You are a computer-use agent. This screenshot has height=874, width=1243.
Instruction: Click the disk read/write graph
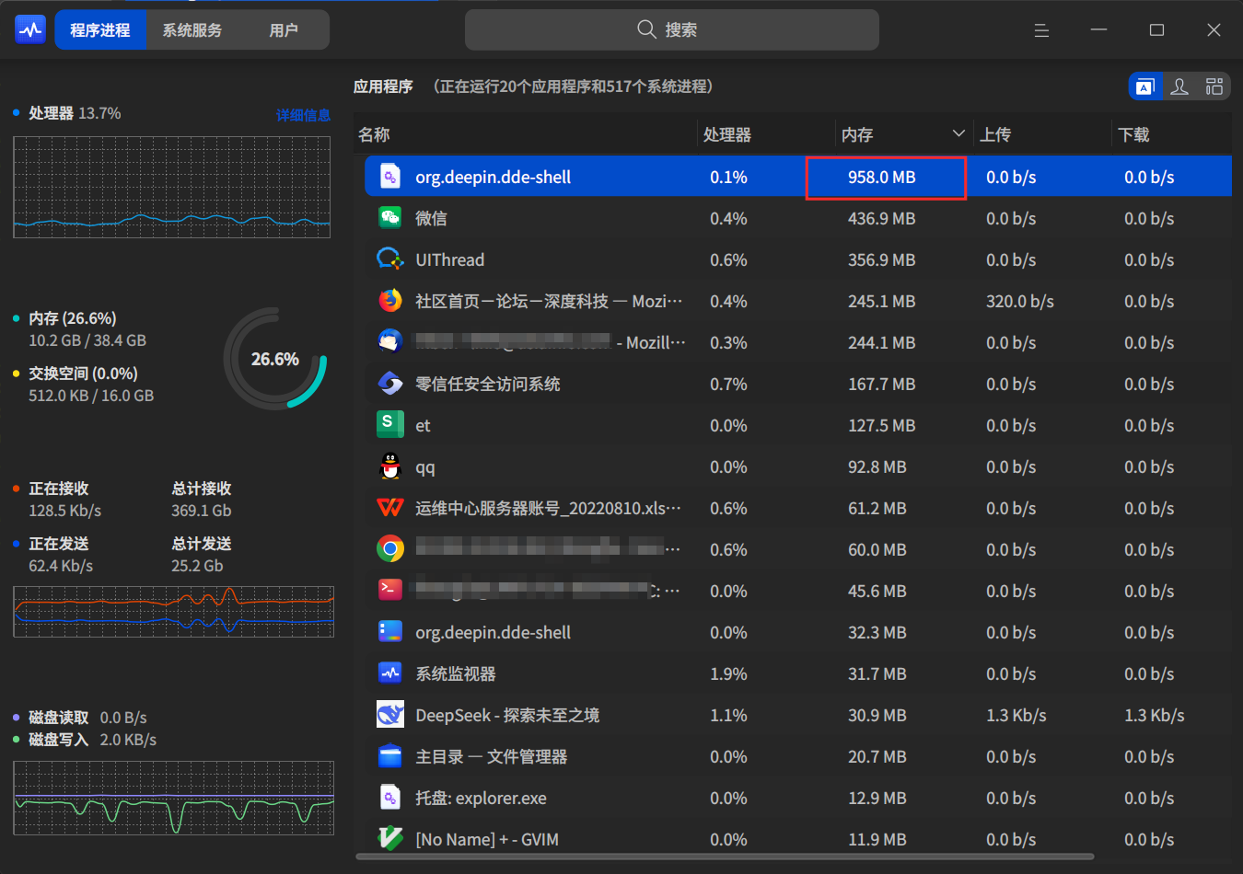click(x=173, y=798)
